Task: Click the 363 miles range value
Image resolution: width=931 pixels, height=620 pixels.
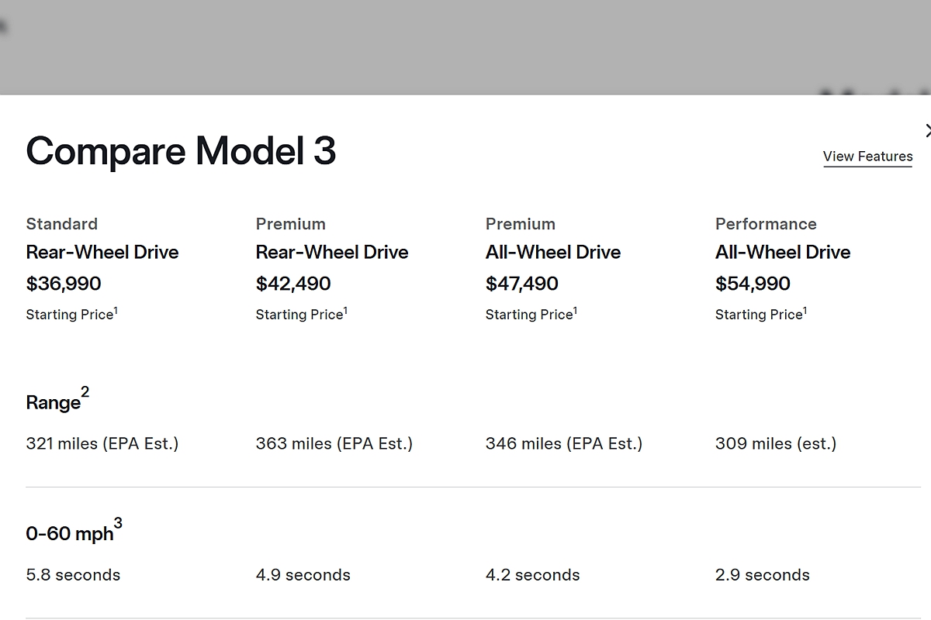Action: (334, 444)
